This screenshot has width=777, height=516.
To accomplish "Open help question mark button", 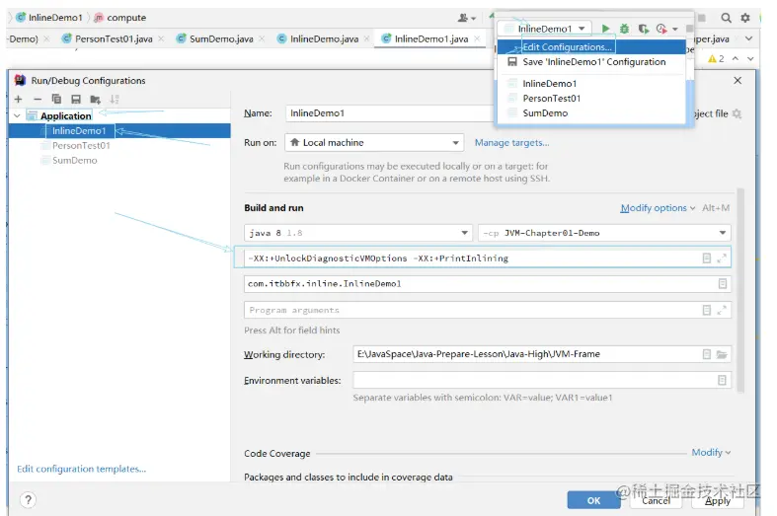I will pyautogui.click(x=29, y=499).
